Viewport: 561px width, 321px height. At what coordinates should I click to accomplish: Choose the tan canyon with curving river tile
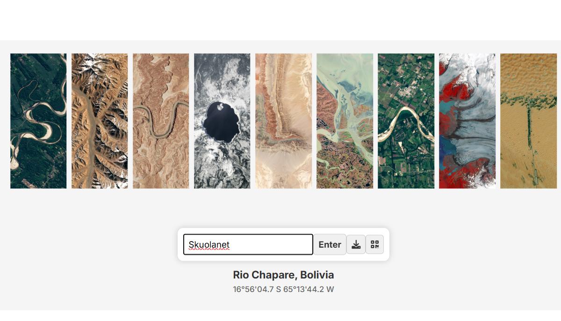(x=161, y=121)
